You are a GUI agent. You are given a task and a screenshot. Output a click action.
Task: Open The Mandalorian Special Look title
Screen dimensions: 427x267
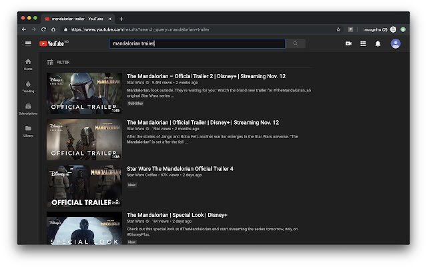pyautogui.click(x=177, y=215)
